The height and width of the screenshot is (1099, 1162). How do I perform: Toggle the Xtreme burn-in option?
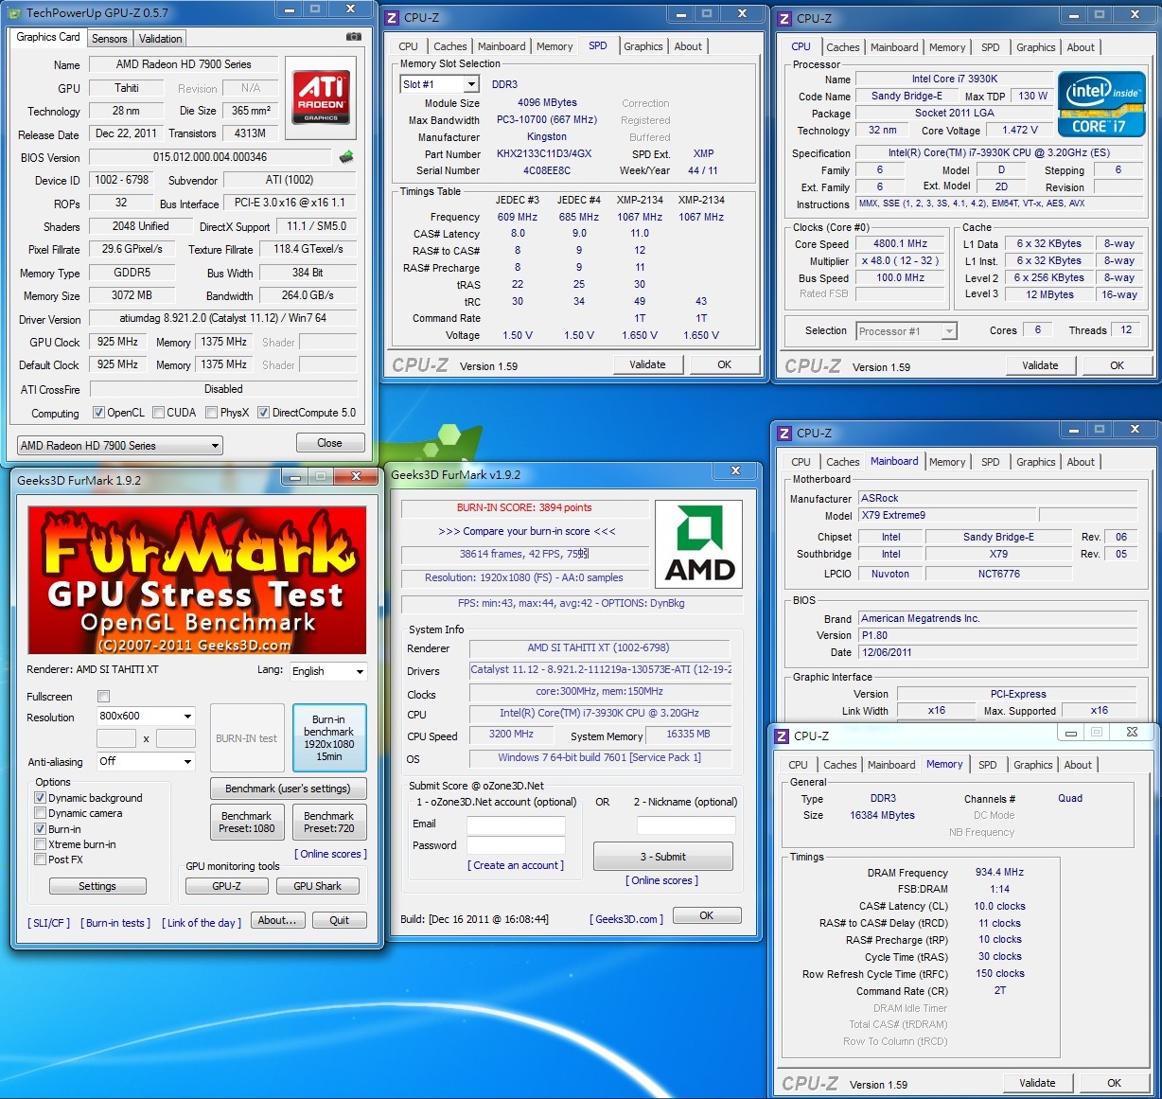point(41,844)
